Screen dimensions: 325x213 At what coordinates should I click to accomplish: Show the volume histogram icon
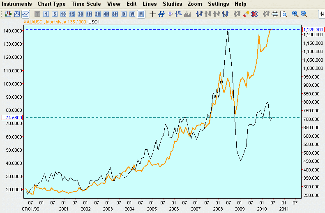click(x=187, y=14)
